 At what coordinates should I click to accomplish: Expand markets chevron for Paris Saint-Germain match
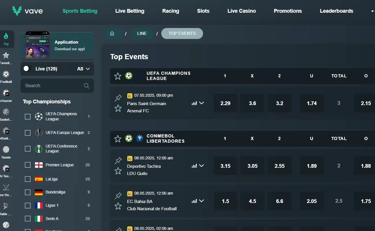pos(202,103)
